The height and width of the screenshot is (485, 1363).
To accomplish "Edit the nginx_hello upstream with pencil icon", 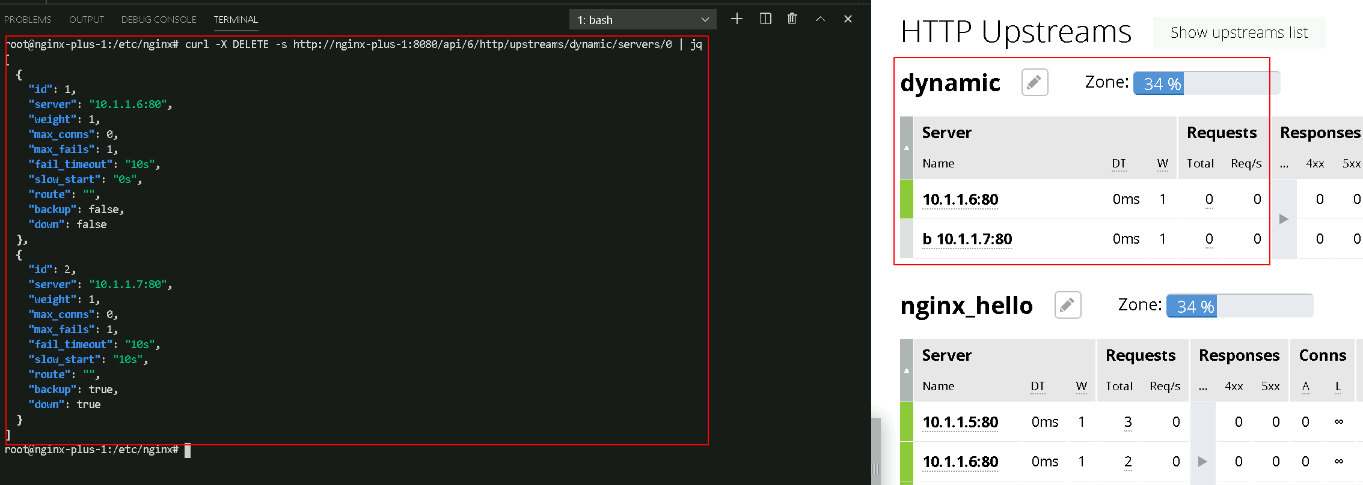I will click(x=1068, y=305).
